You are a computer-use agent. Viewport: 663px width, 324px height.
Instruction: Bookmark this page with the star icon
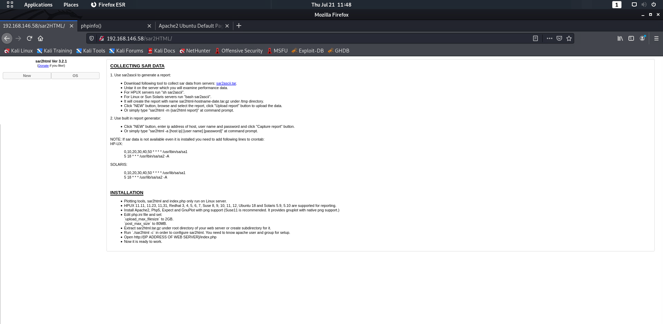tap(569, 38)
